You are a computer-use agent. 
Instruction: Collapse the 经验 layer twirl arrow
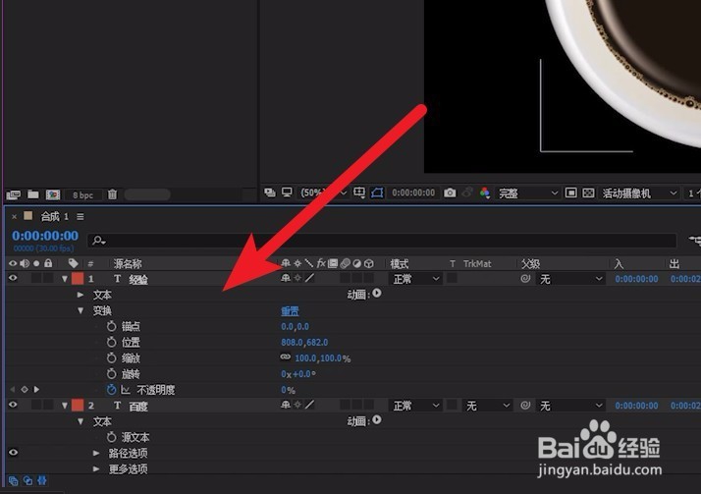65,279
